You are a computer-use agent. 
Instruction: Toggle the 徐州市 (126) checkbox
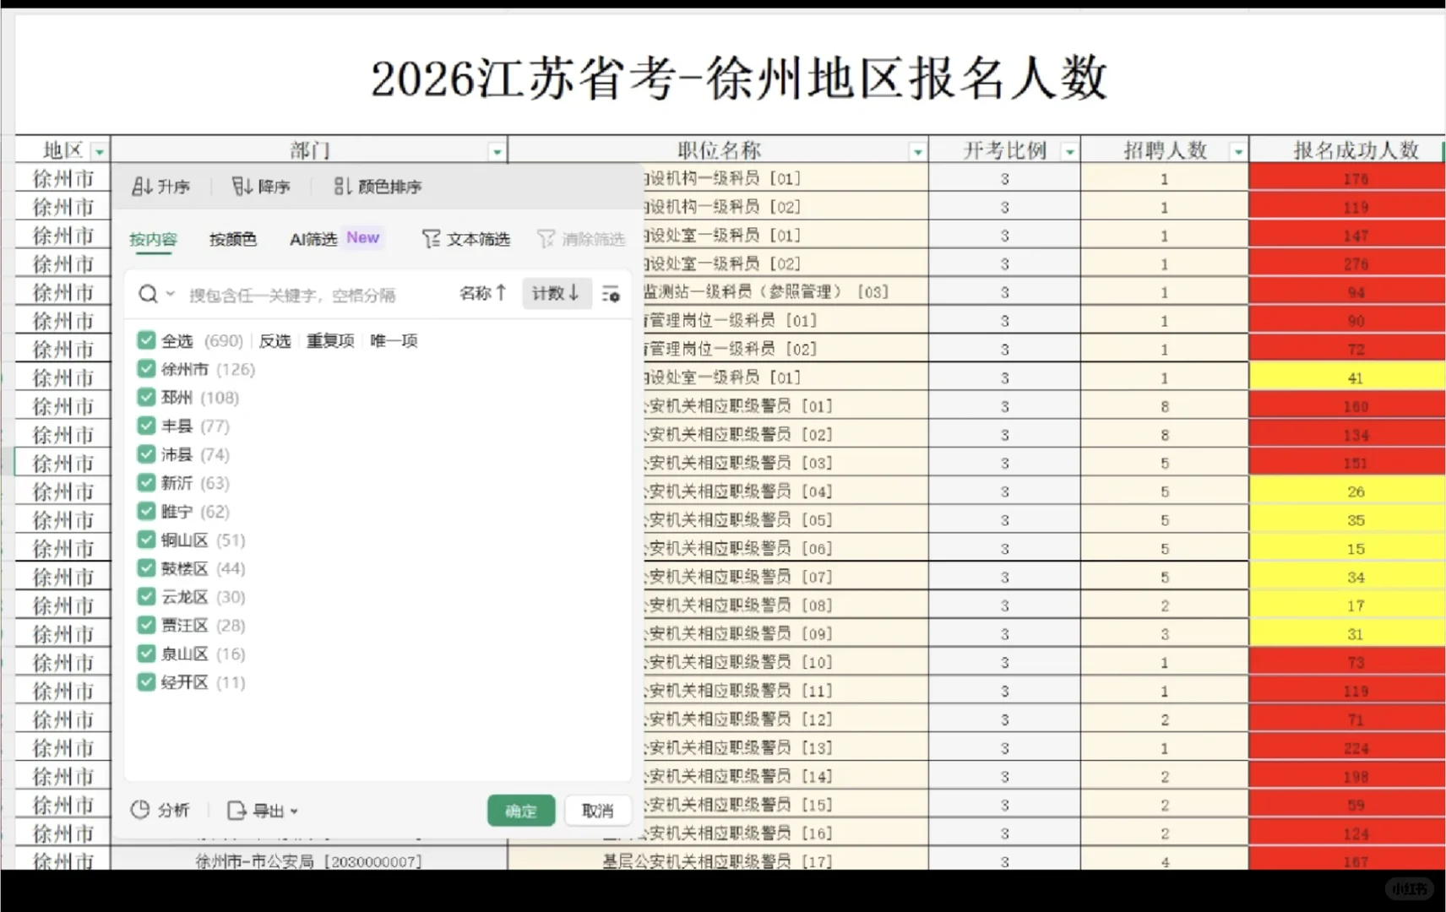tap(145, 369)
